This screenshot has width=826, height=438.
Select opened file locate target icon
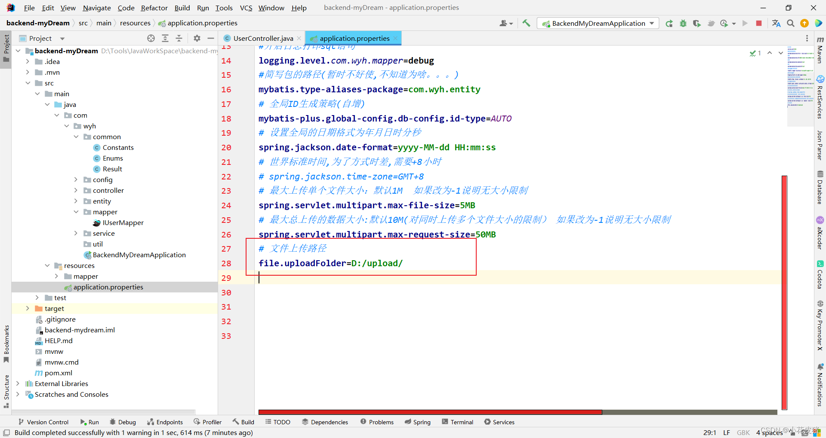[151, 38]
